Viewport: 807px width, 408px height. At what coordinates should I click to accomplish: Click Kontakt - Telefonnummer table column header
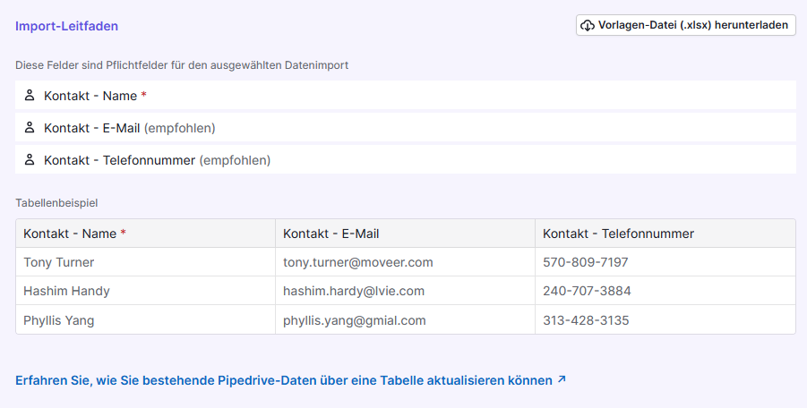(x=618, y=234)
